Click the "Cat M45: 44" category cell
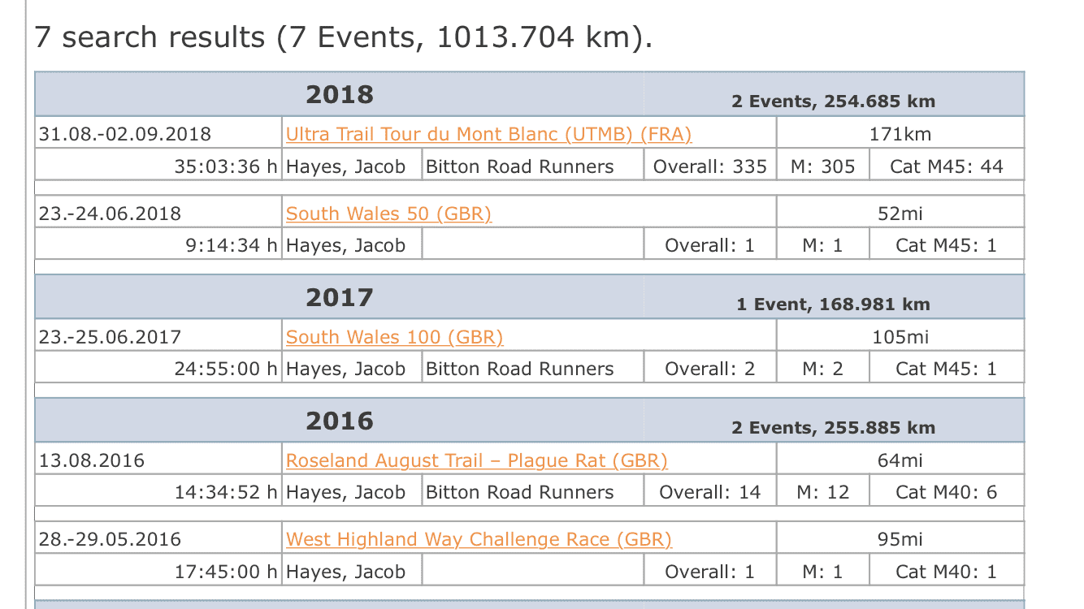 tap(946, 166)
